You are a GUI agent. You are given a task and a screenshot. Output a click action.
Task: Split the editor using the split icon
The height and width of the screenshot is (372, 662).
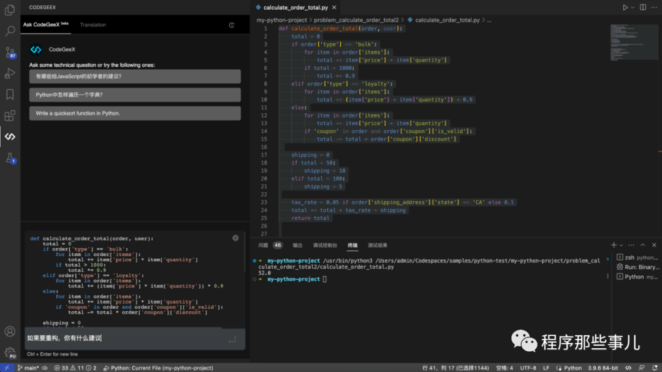click(x=642, y=7)
